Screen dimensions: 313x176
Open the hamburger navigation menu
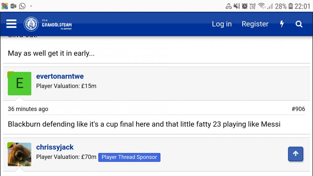pyautogui.click(x=11, y=24)
